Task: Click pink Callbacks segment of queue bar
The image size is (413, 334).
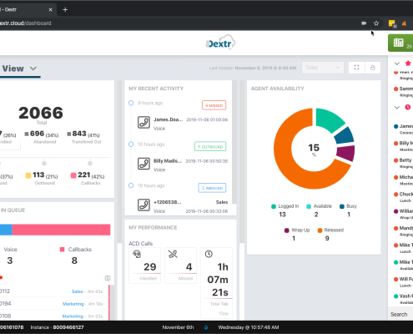Action: click(61, 230)
